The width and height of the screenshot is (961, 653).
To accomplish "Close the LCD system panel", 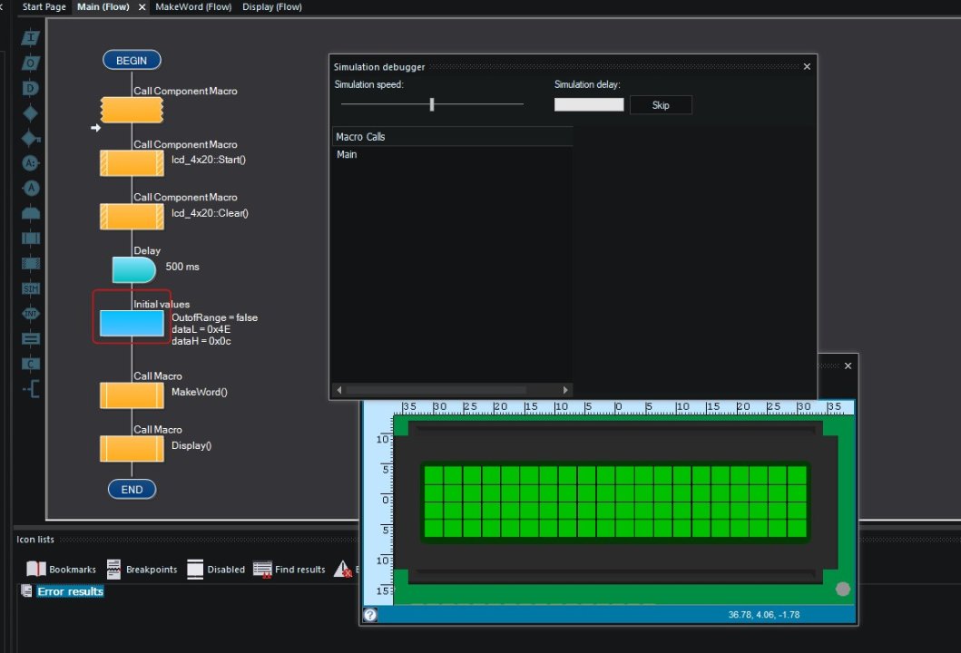I will 848,365.
